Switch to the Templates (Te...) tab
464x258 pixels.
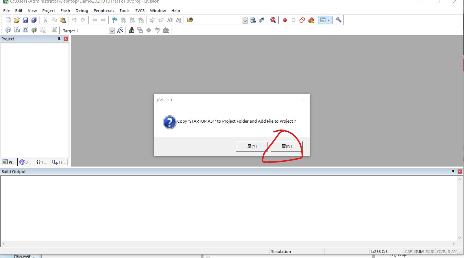tap(59, 162)
